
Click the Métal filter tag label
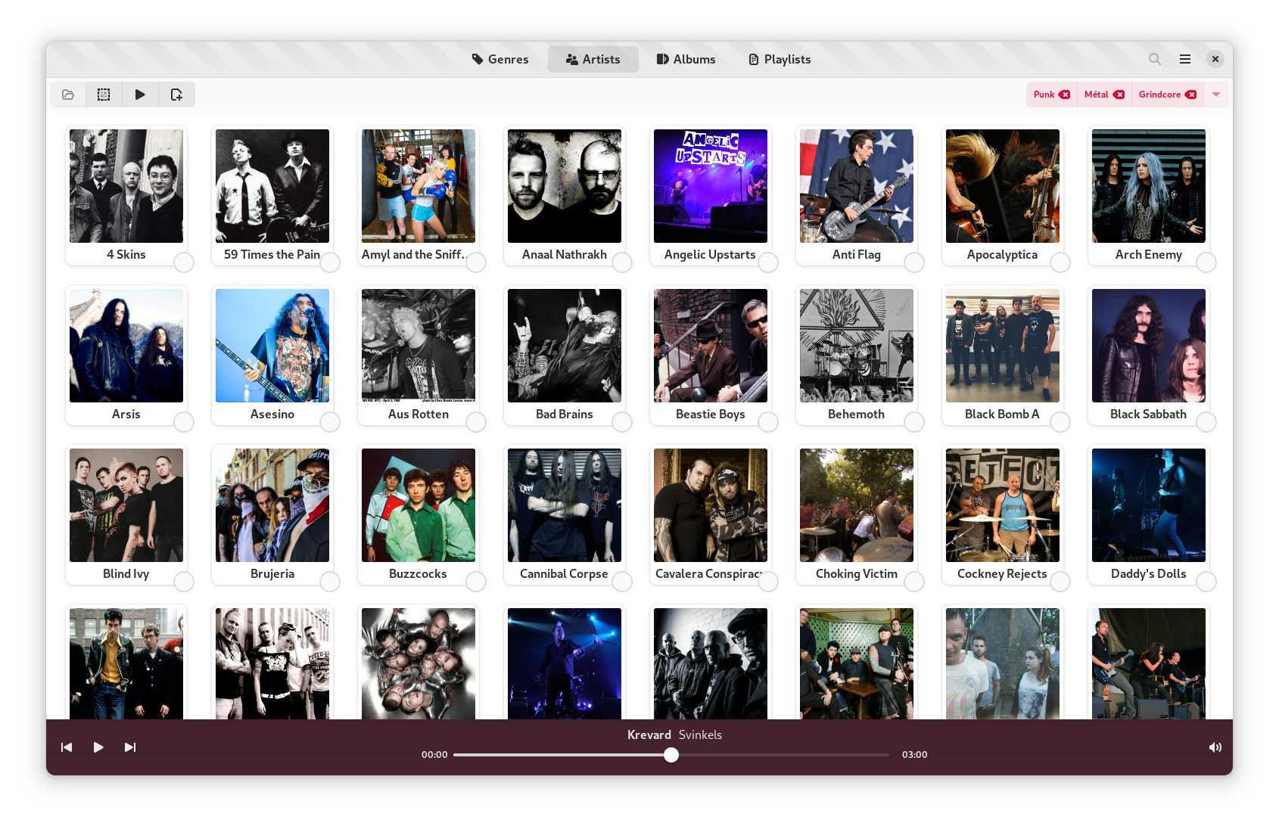tap(1096, 95)
